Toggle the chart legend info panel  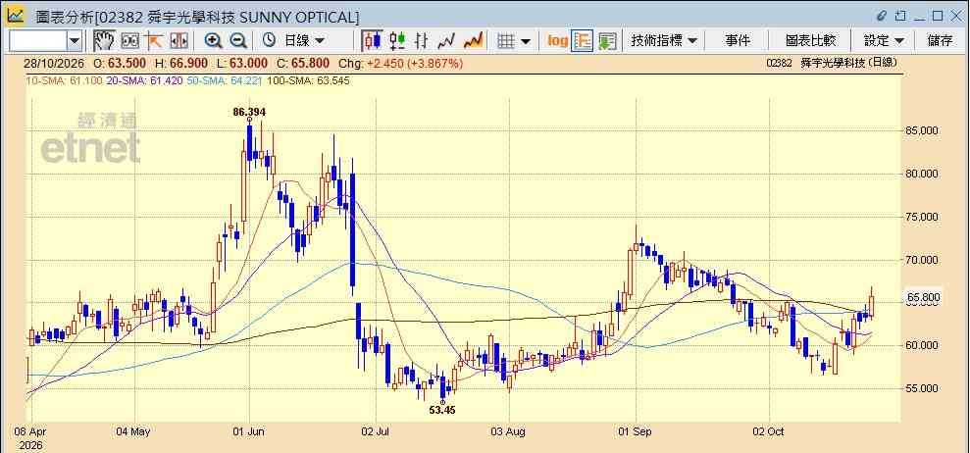[x=583, y=41]
